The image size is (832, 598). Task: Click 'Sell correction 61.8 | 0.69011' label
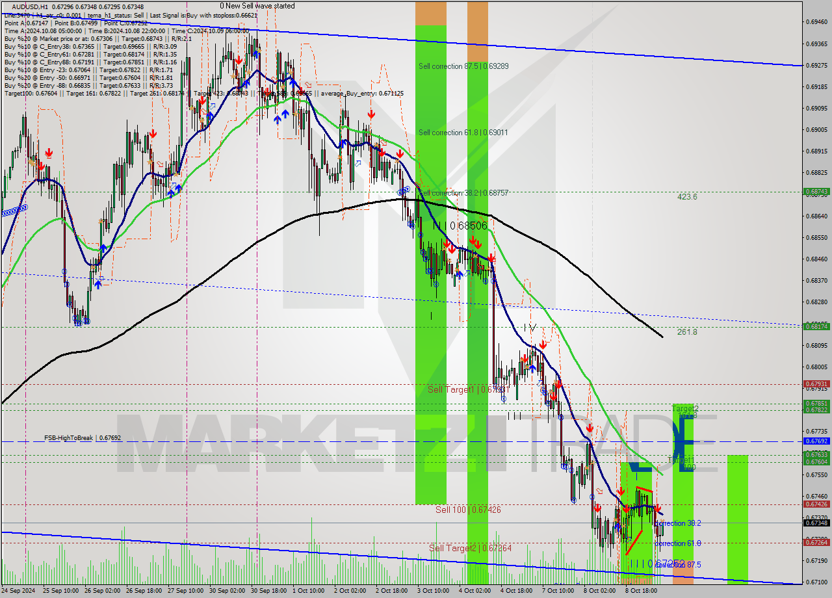click(463, 133)
